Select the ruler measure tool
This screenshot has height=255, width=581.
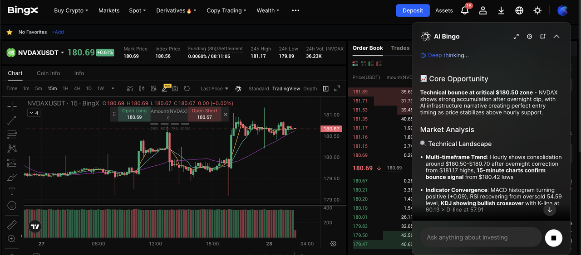point(12,225)
